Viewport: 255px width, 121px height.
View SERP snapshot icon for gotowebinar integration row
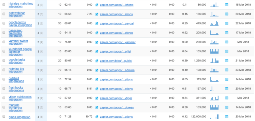227,14
